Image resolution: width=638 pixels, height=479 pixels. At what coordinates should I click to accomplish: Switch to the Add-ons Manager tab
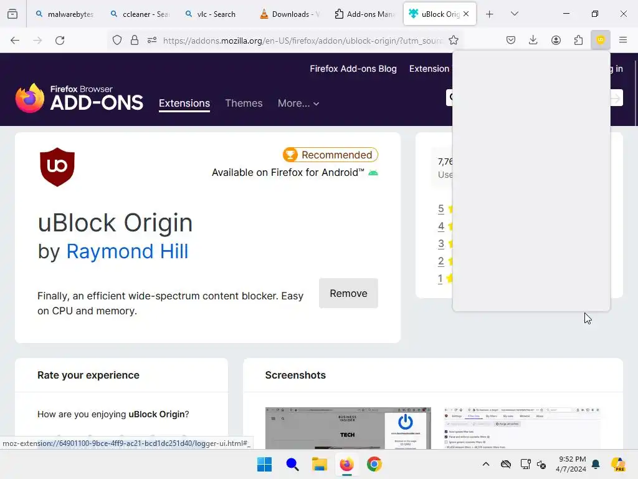click(364, 14)
